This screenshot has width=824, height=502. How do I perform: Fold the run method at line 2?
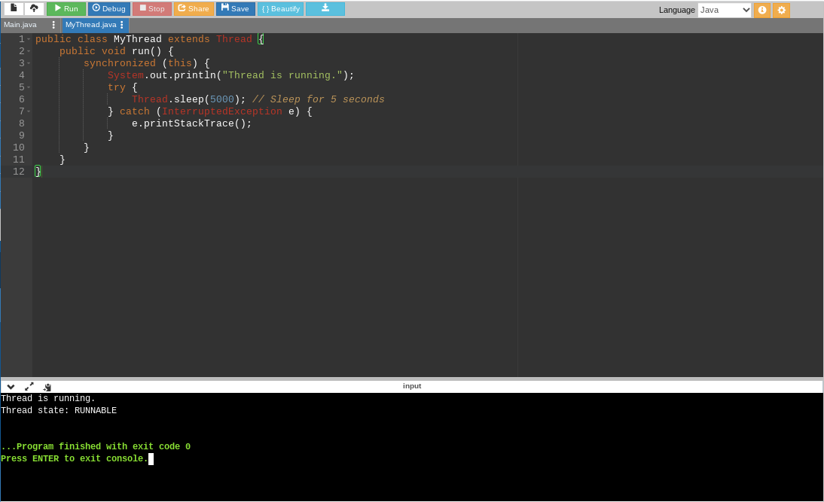(x=29, y=51)
